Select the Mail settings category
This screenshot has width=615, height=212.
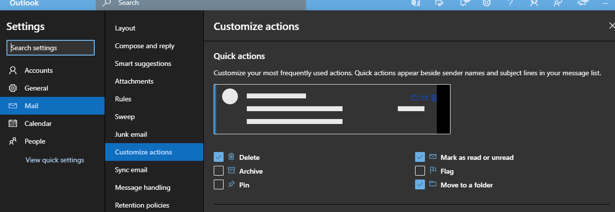(x=52, y=106)
